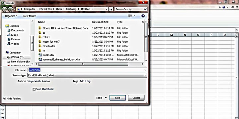This screenshot has width=239, height=119.
Task: Select column M header in Excel
Action: (x=172, y=35)
